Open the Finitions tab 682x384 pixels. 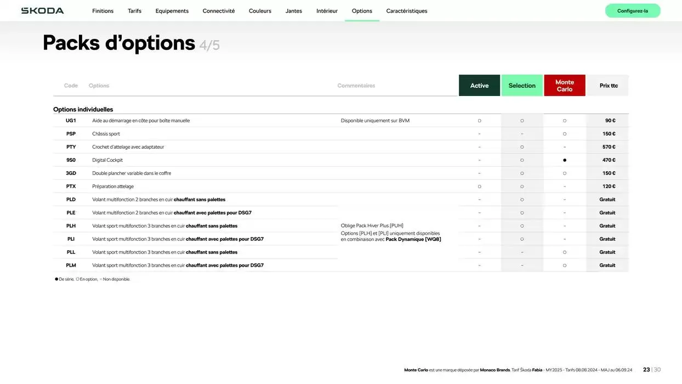tap(103, 11)
